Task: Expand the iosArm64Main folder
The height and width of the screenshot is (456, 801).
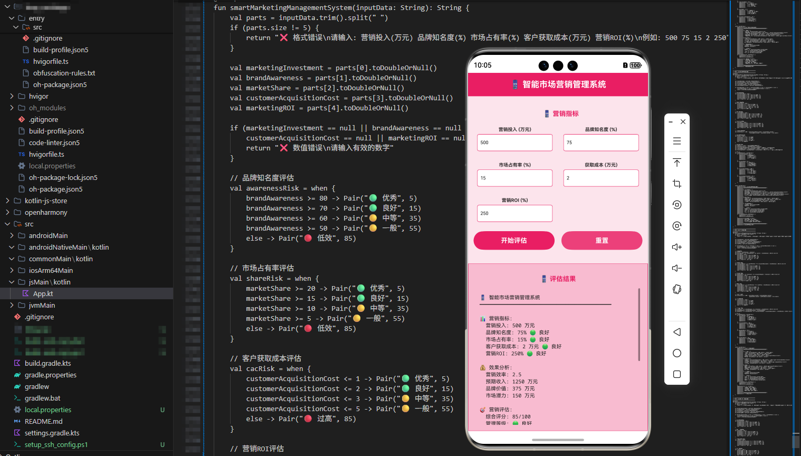Action: pyautogui.click(x=12, y=270)
